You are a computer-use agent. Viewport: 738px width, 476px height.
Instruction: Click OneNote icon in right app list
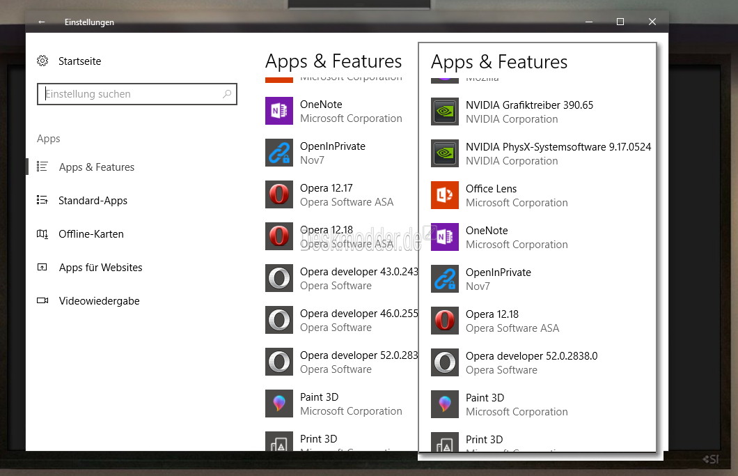click(x=445, y=237)
